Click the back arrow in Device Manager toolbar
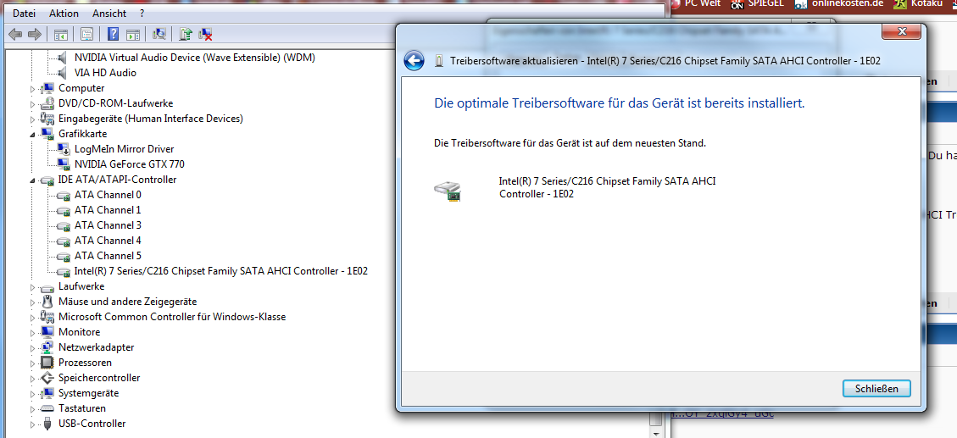957x438 pixels. point(15,34)
